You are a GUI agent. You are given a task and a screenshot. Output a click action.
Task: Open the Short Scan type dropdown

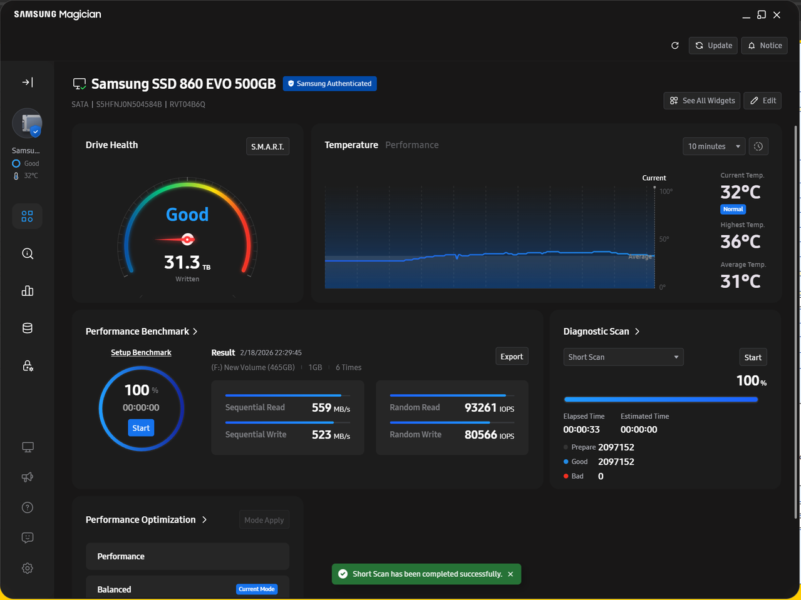tap(623, 357)
